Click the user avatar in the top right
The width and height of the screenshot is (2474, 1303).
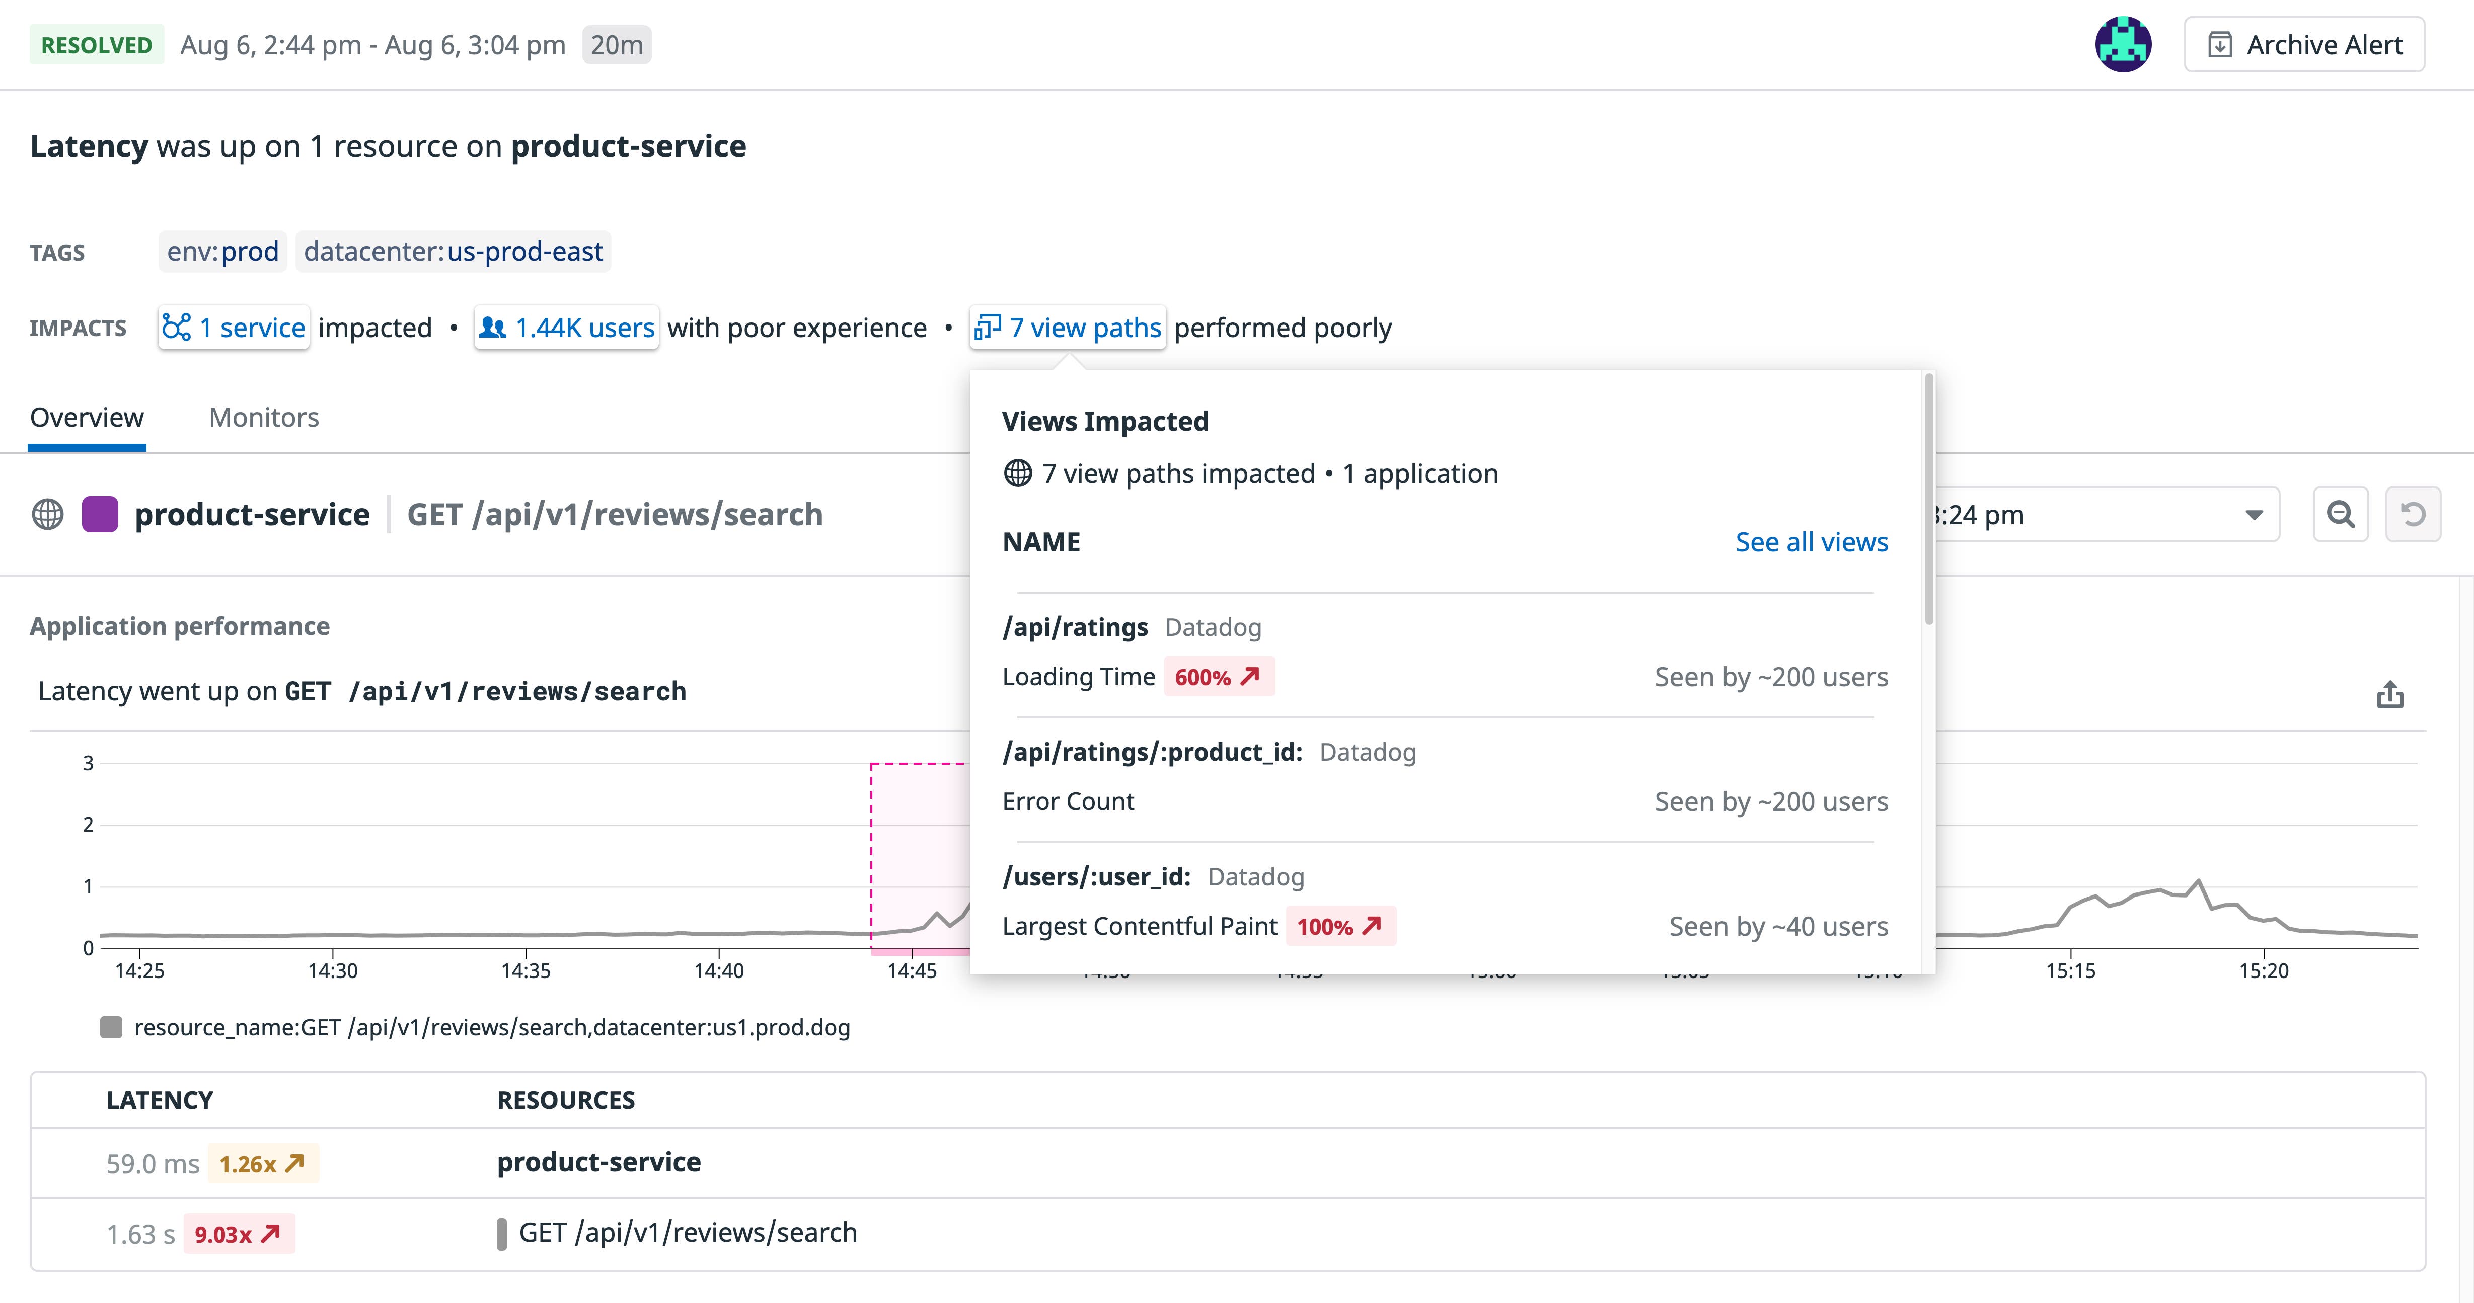[x=2124, y=44]
